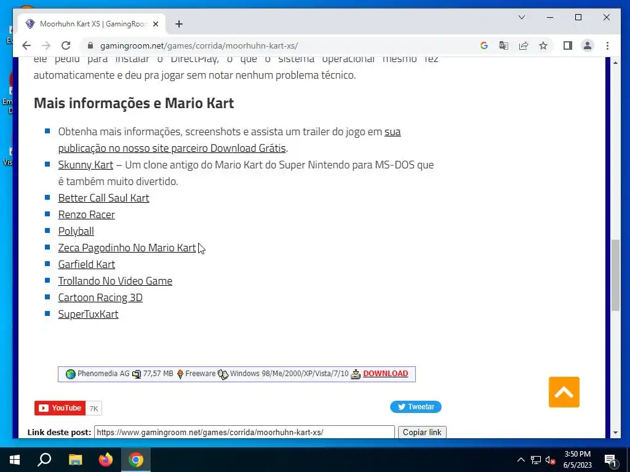Click the download icon beside DOWNLOAD
The width and height of the screenshot is (630, 472).
pos(356,374)
